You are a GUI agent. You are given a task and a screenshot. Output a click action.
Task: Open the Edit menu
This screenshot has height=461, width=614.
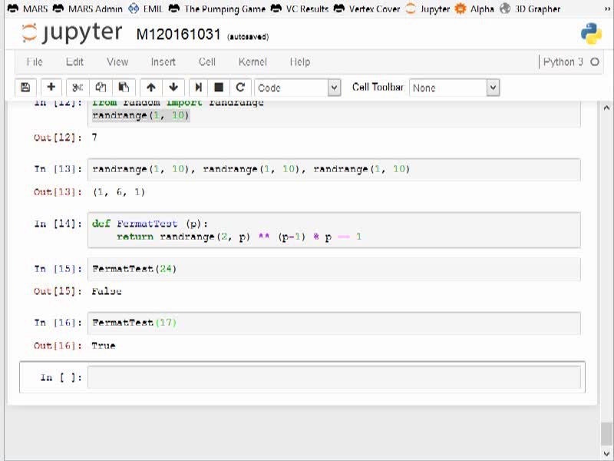[x=74, y=62]
